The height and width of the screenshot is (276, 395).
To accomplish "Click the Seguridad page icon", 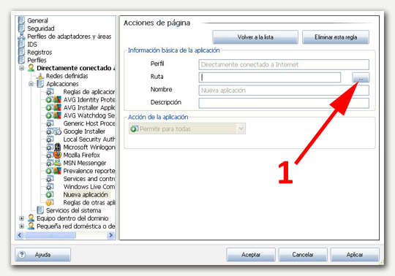I will (x=21, y=28).
